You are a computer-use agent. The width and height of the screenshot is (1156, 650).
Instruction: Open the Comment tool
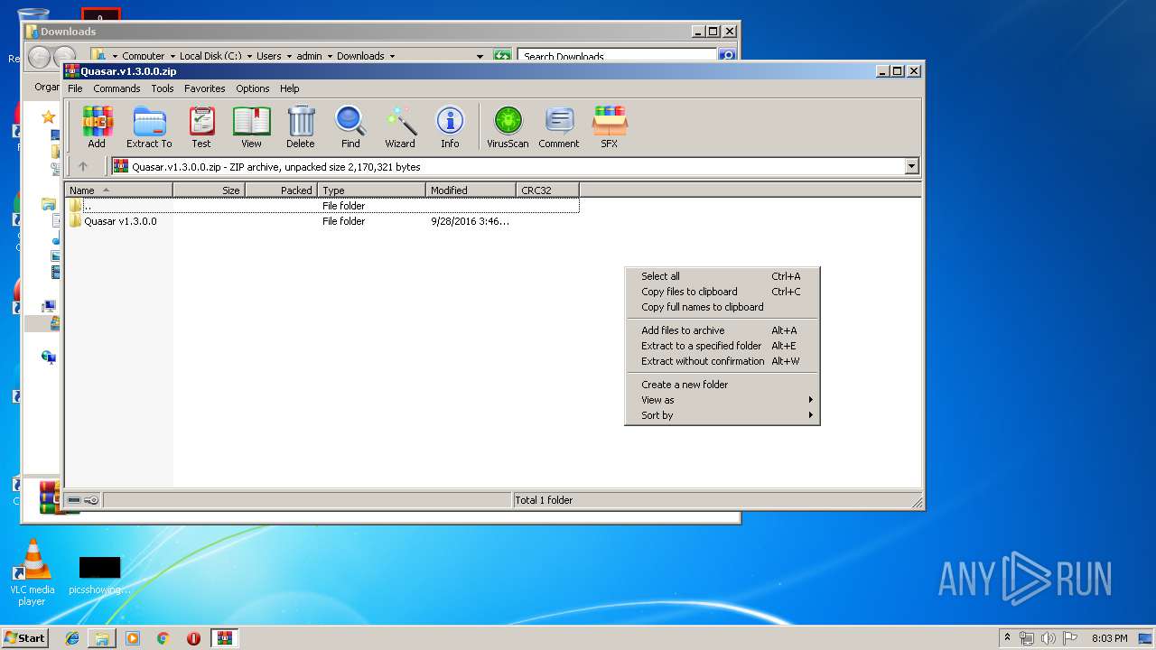pos(559,127)
